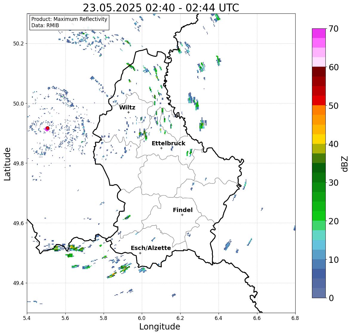Click the 50.0 latitude tick label

(x=19, y=104)
